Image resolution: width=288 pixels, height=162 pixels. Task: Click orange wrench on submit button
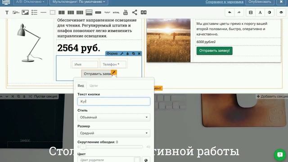point(114,73)
